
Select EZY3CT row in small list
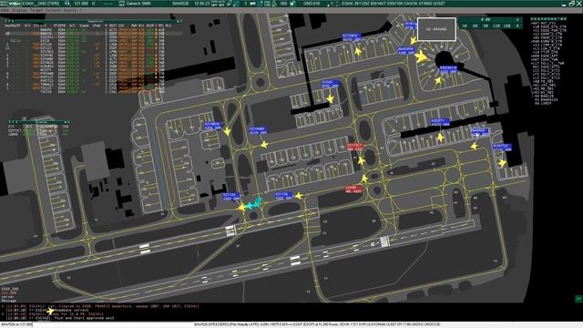pos(39,130)
